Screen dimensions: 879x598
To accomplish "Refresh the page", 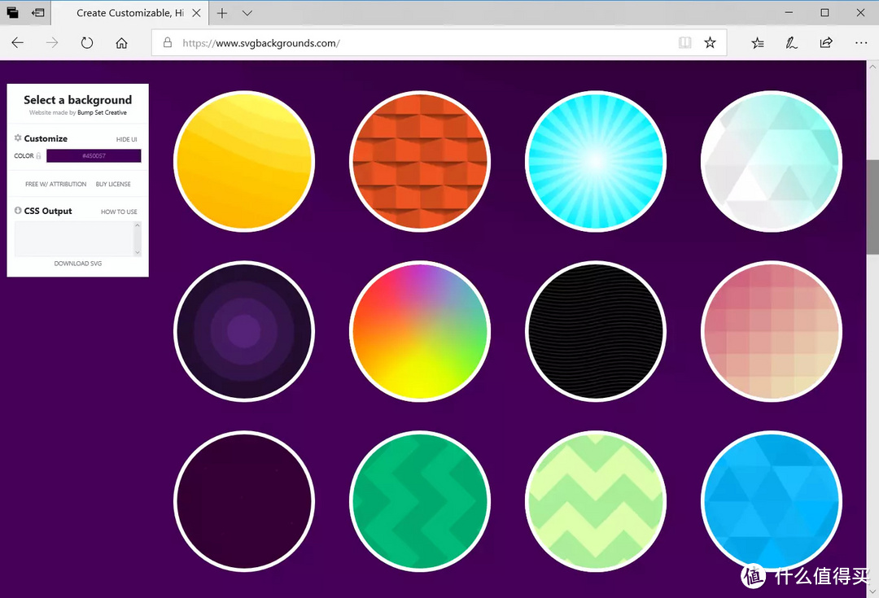I will pos(86,42).
